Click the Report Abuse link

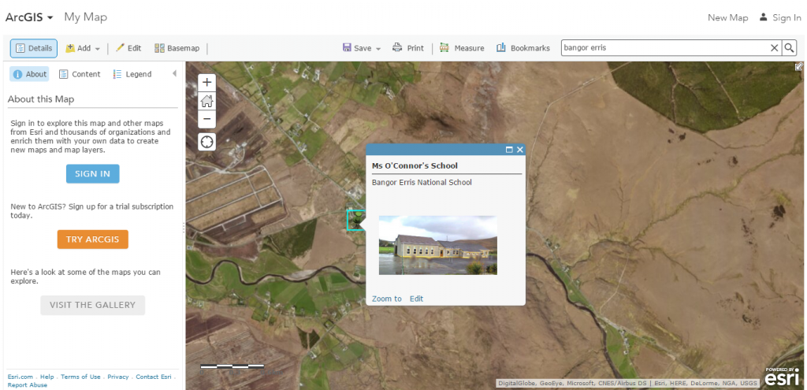28,384
